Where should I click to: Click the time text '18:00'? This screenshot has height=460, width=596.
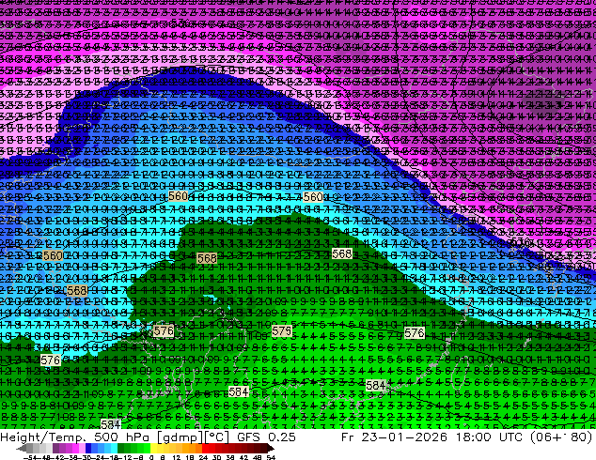pos(473,437)
